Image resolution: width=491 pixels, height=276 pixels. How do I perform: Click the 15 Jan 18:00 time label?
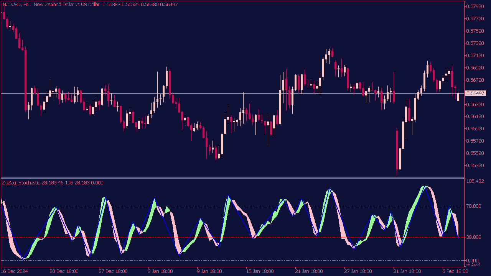point(260,271)
